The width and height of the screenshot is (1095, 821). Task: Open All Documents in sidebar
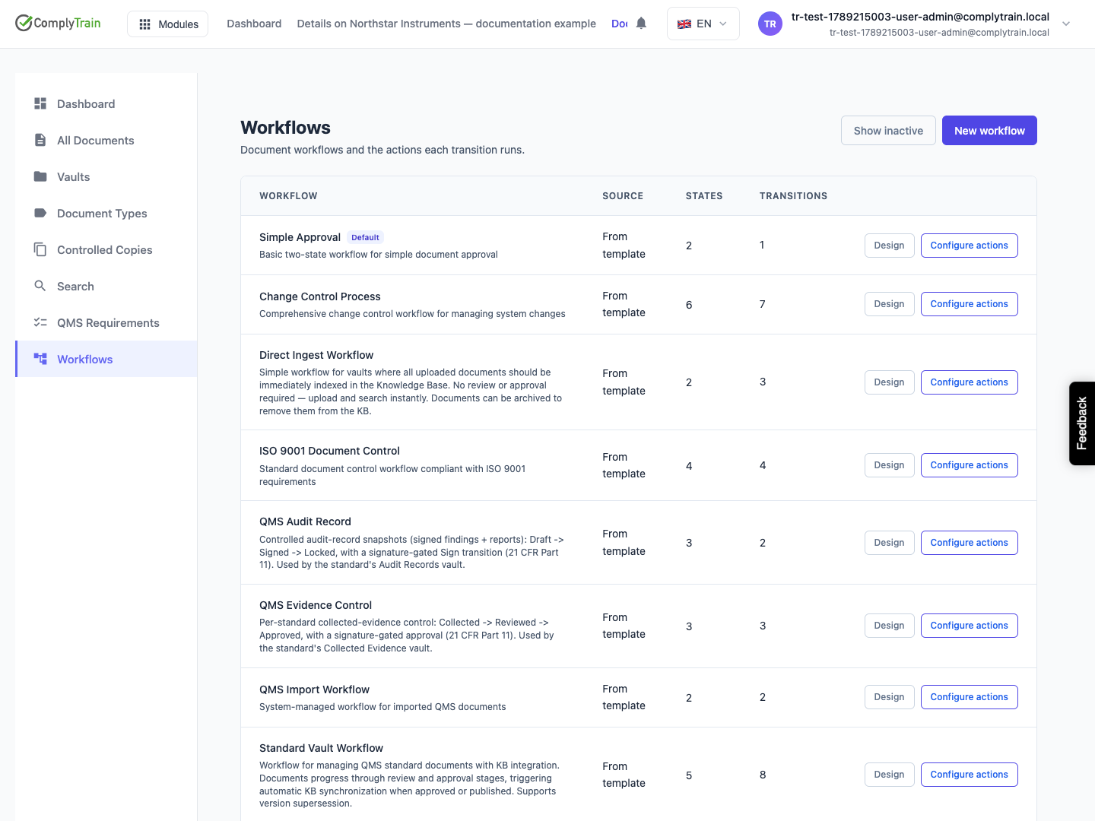point(106,140)
